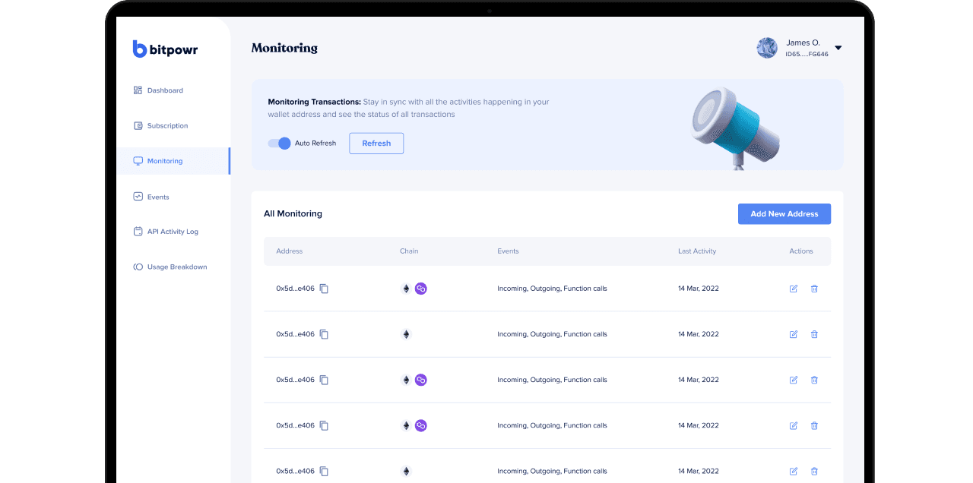
Task: Click the James O. profile avatar
Action: click(x=767, y=48)
